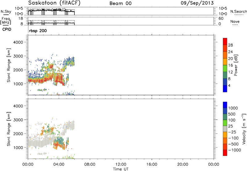The image size is (247, 171).
Task: Click the '1000' tick on the velocity colorbar
Action: (233, 108)
